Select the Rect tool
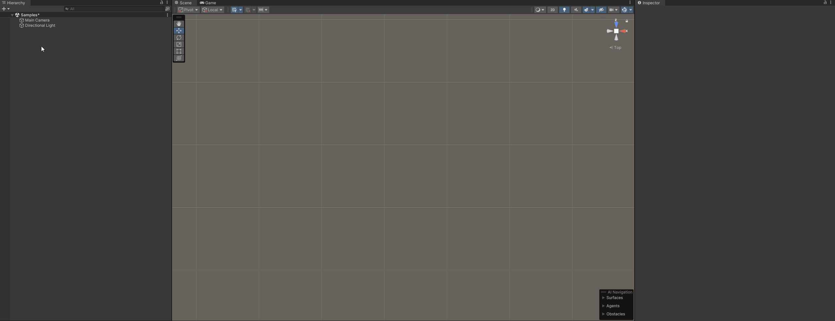Screen dimensions: 835x321 (179, 51)
